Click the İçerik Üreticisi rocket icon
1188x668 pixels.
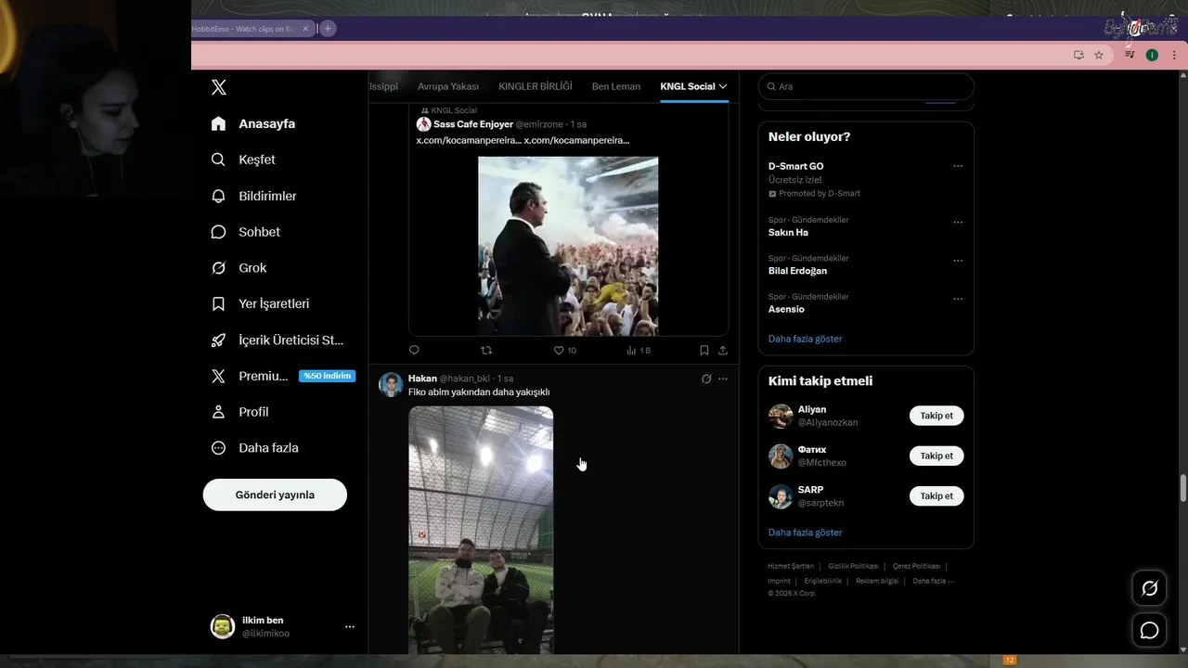tap(218, 340)
